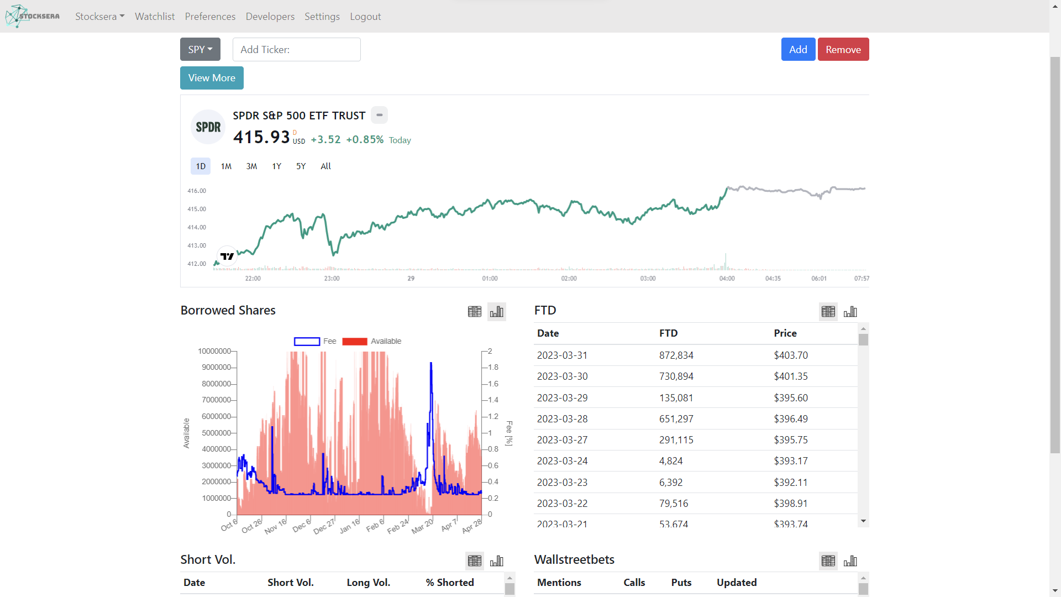Expand the Stocksera navigation dropdown

pyautogui.click(x=99, y=17)
